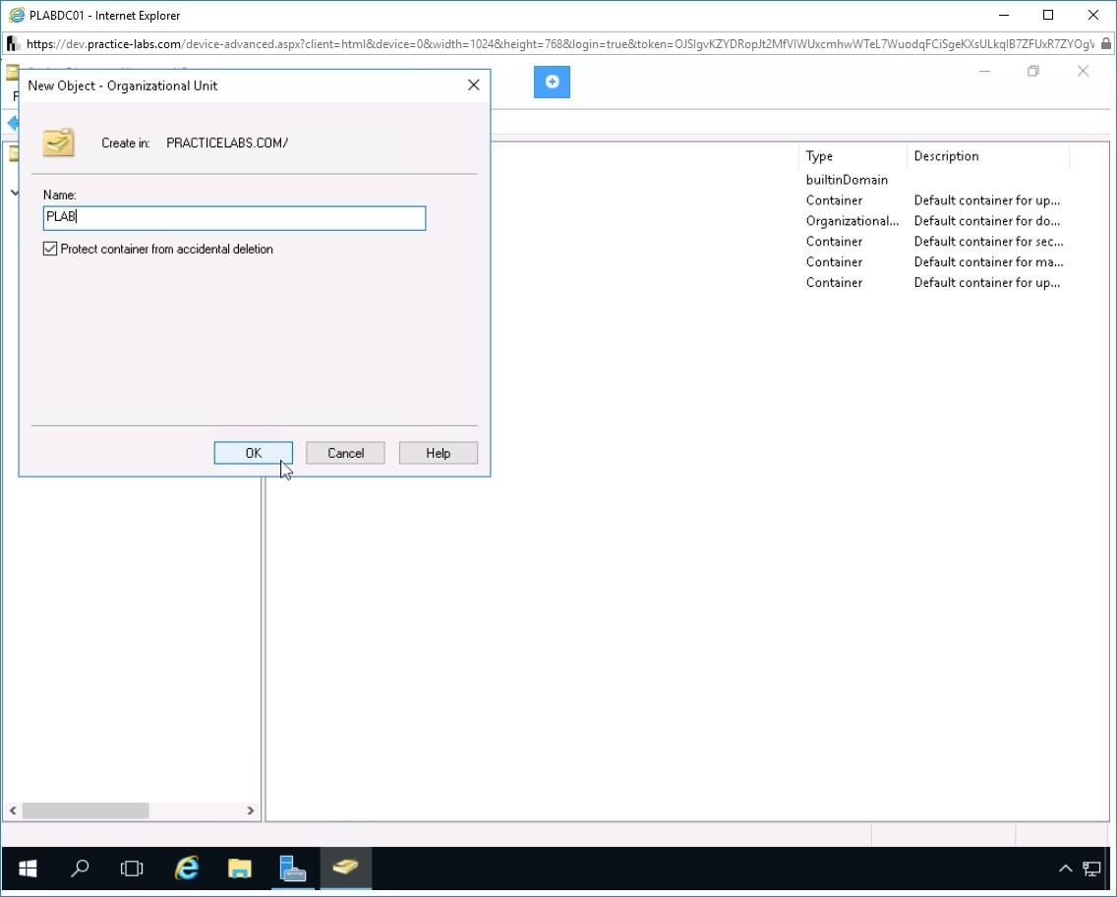The height and width of the screenshot is (897, 1117).
Task: Launch Internet Explorer from the taskbar
Action: tap(187, 869)
